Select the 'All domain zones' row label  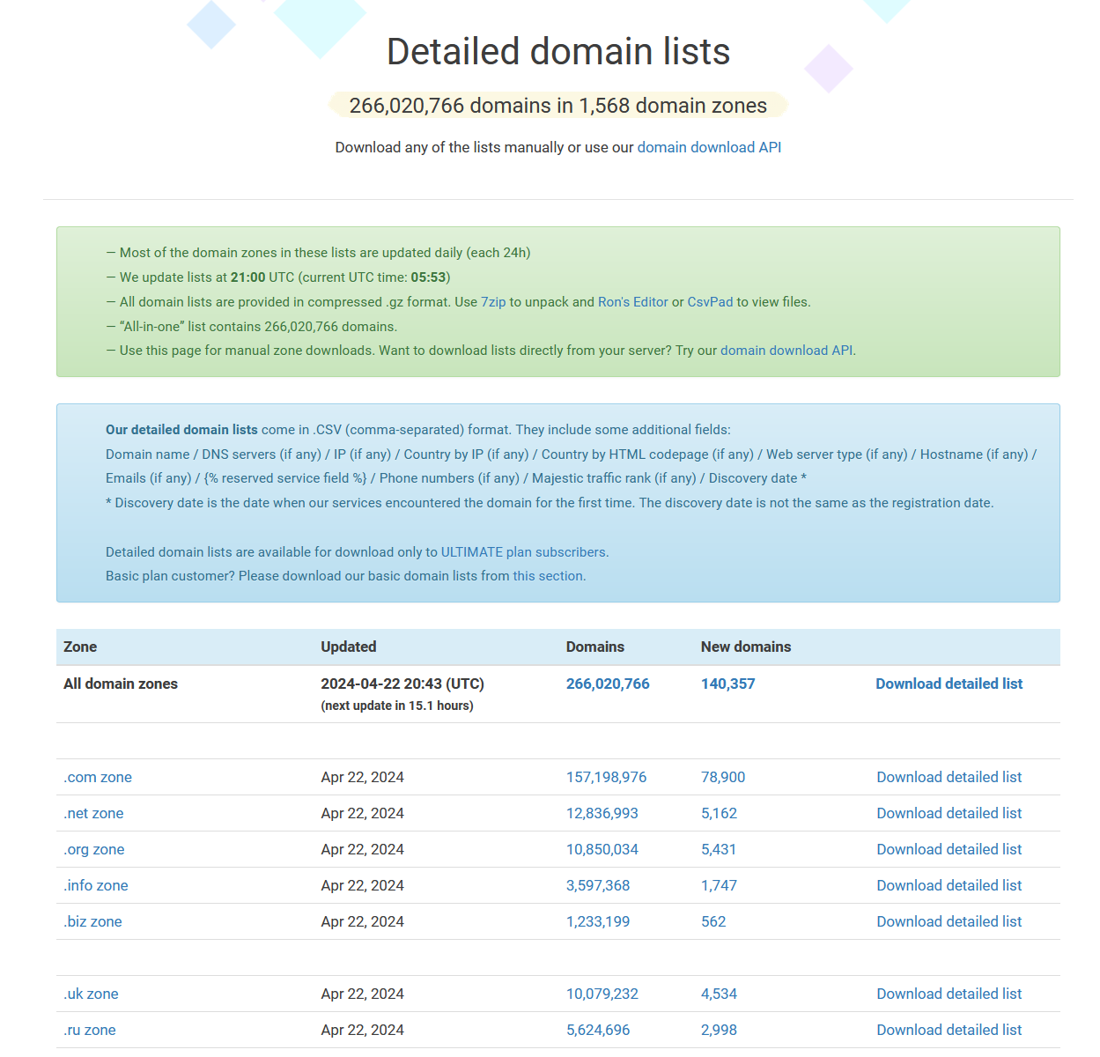pos(121,684)
